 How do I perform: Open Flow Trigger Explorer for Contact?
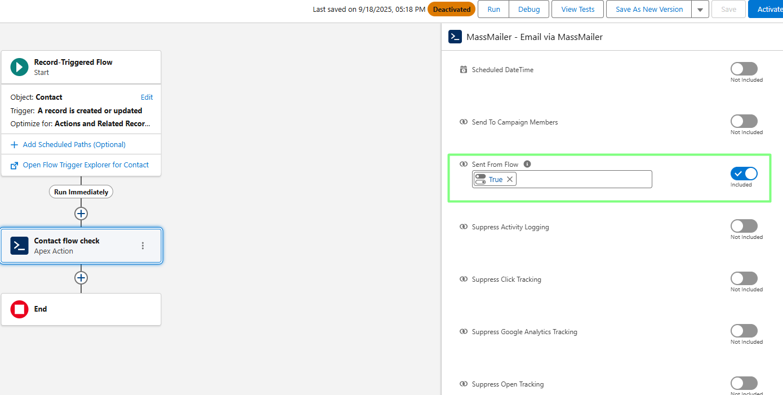click(86, 165)
